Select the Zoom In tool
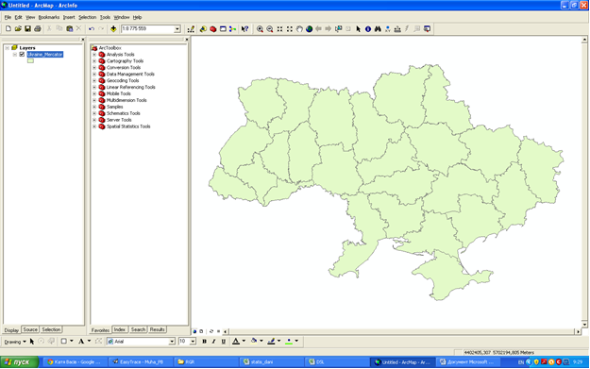This screenshot has width=590, height=369. 260,29
